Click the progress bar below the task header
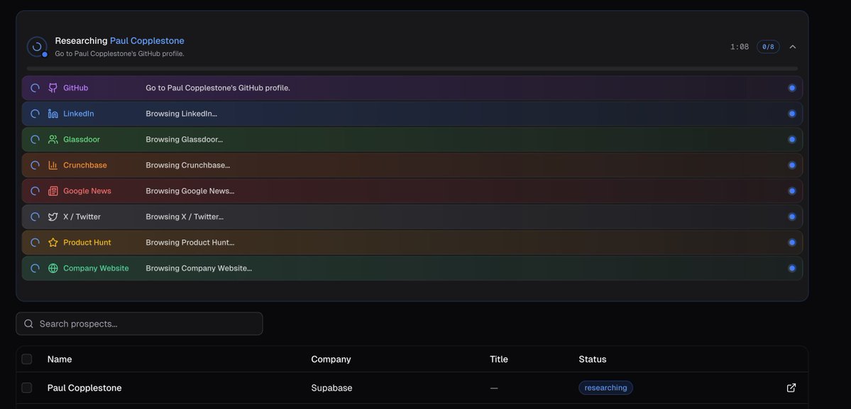Image resolution: width=851 pixels, height=409 pixels. pyautogui.click(x=412, y=67)
